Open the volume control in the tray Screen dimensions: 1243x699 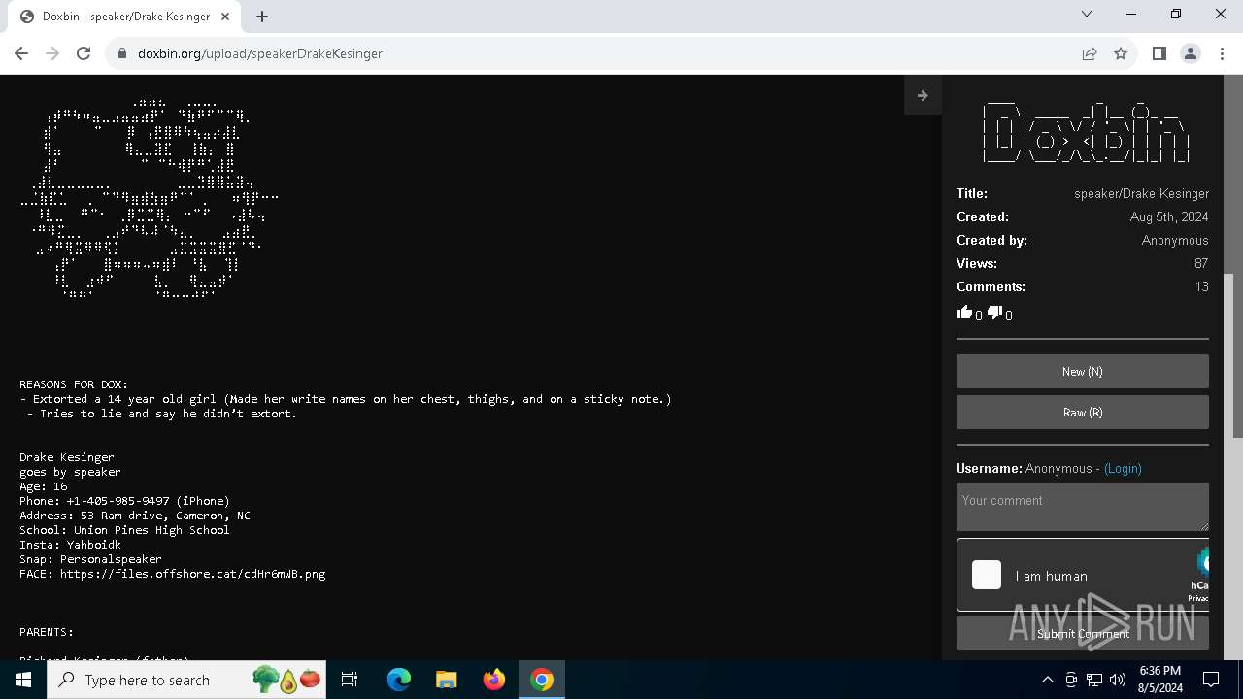pyautogui.click(x=1118, y=680)
